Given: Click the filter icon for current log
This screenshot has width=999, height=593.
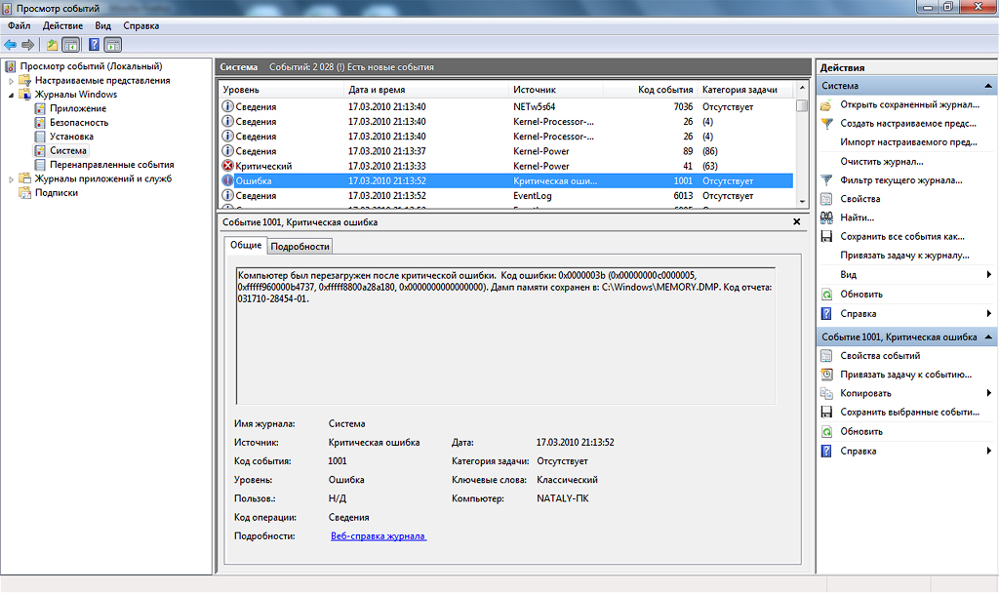Looking at the screenshot, I should tap(826, 180).
